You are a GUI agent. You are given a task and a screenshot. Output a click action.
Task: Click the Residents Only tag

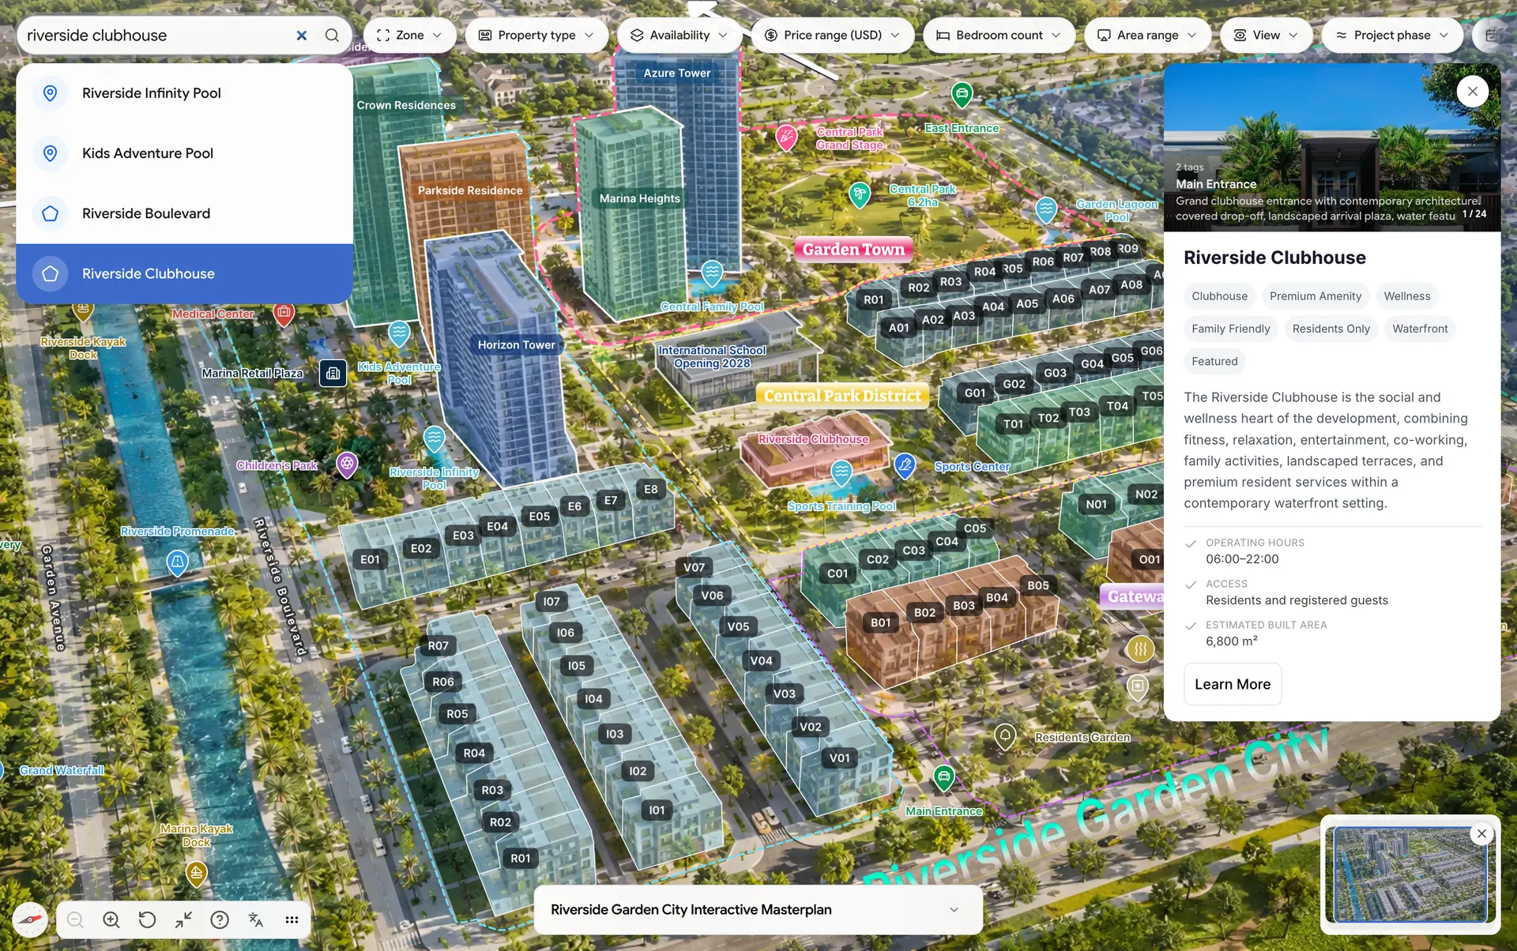point(1331,329)
